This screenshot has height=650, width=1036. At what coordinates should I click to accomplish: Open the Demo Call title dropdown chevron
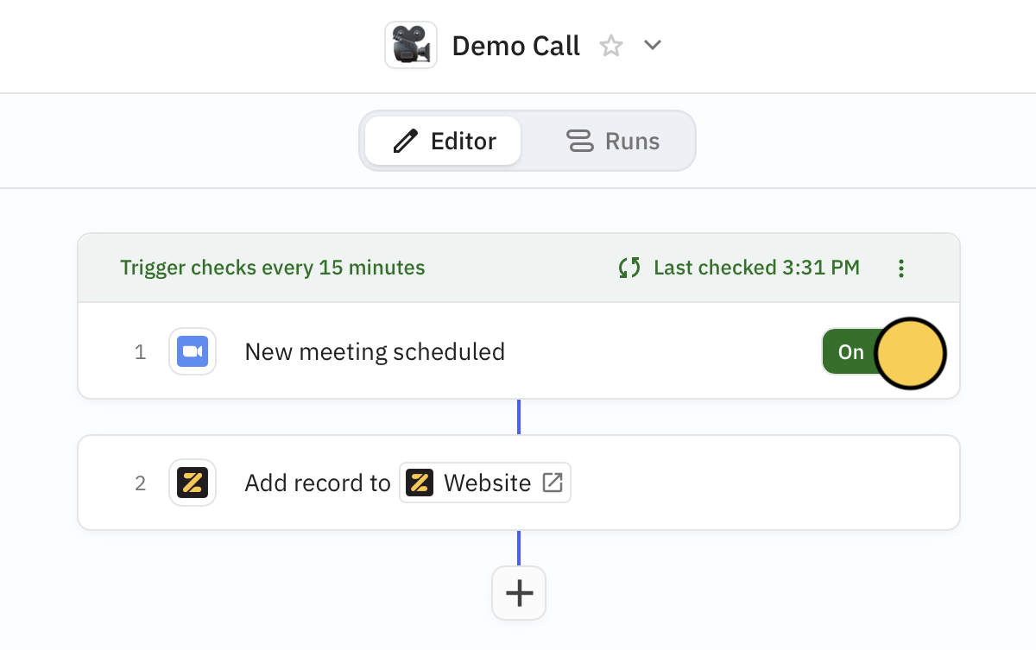click(x=653, y=45)
